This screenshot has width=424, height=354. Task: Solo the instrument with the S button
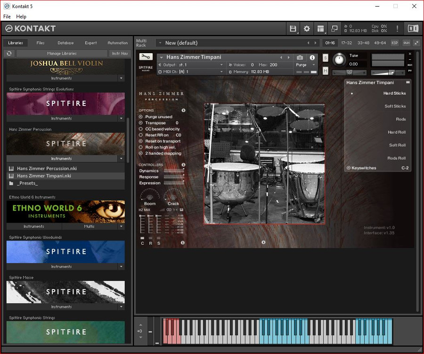click(x=325, y=57)
